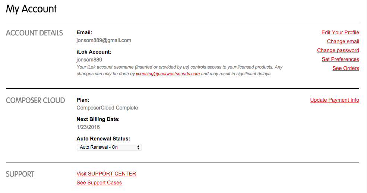This screenshot has width=367, height=193.
Task: Click the iLok Account label
Action: tap(94, 52)
